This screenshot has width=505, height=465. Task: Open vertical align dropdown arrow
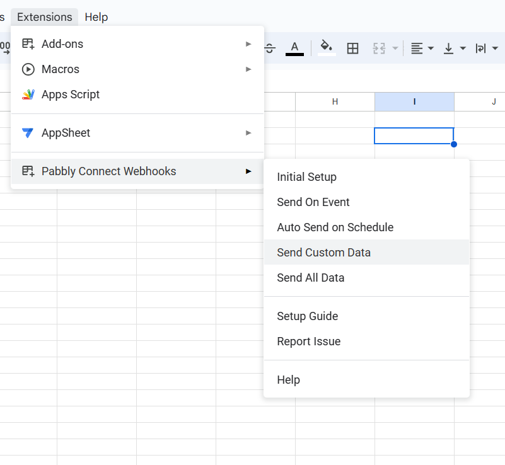point(463,49)
